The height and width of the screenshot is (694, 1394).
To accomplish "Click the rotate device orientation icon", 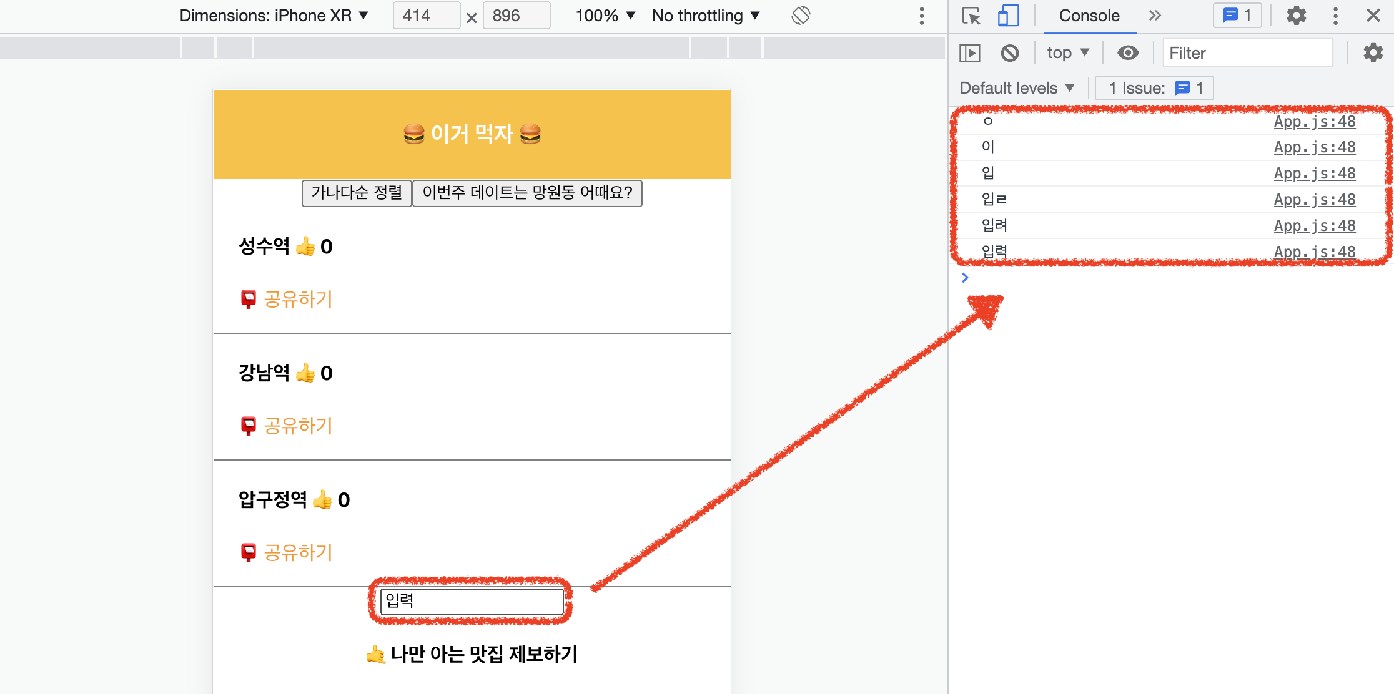I will coord(801,16).
